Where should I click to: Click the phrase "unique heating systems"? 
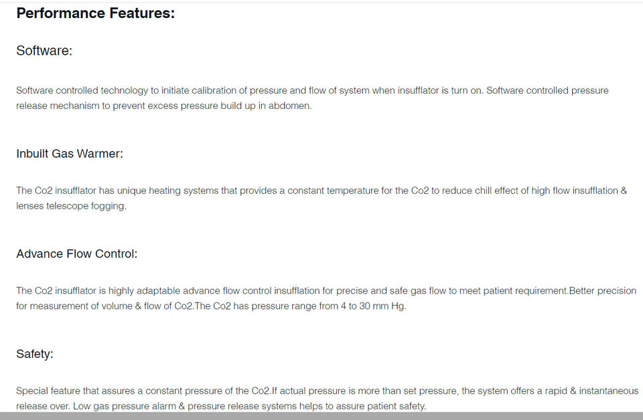168,191
